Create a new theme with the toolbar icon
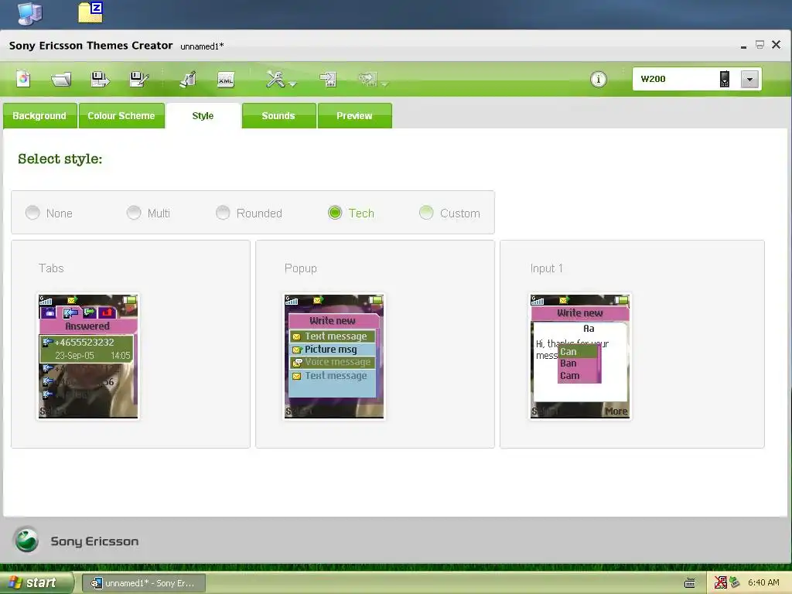This screenshot has height=594, width=792. [23, 80]
